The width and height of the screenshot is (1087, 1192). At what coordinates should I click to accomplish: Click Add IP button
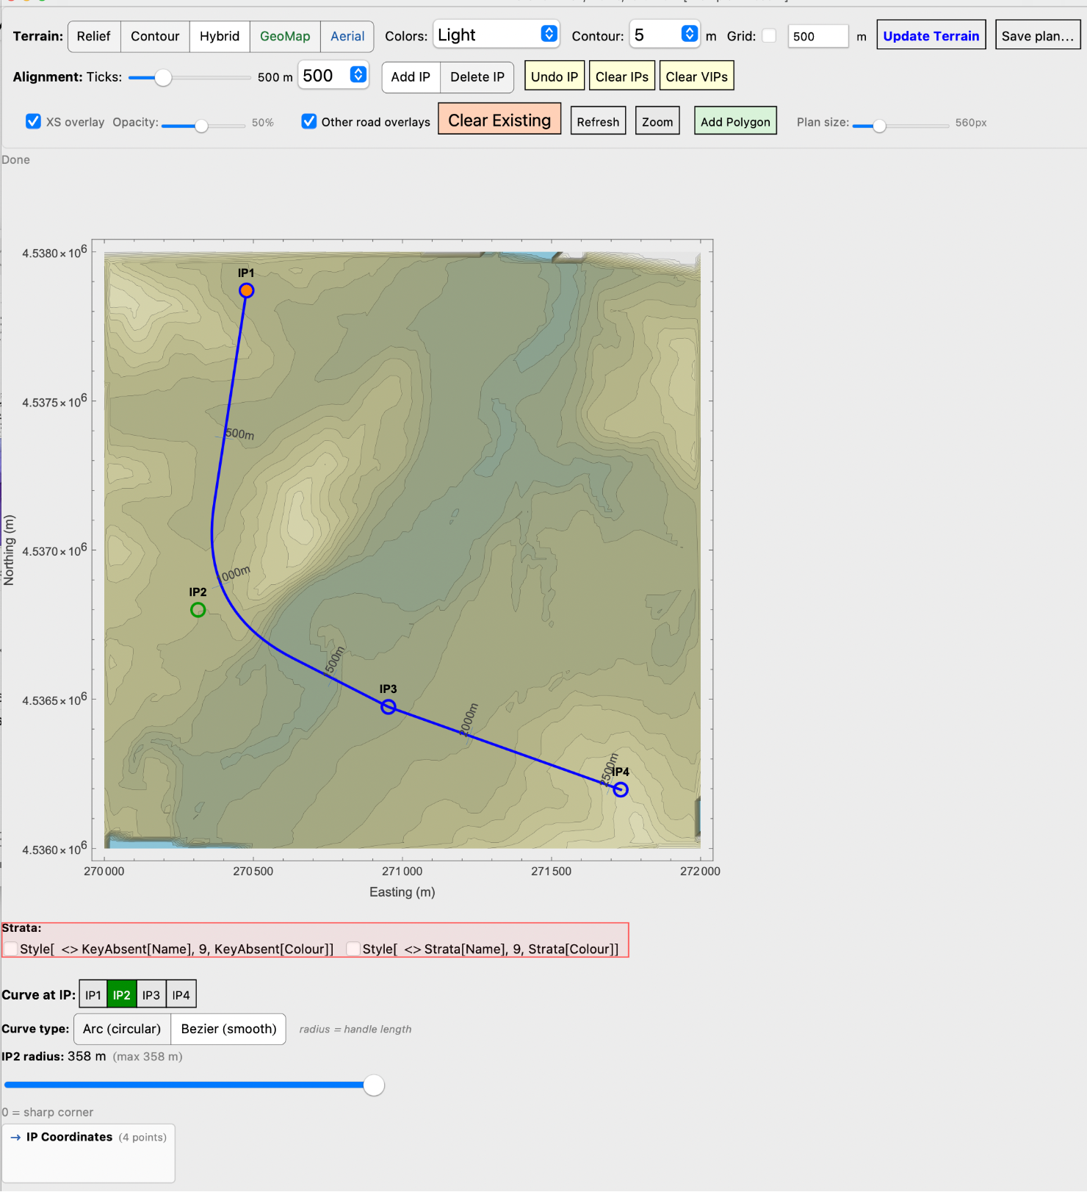(411, 77)
